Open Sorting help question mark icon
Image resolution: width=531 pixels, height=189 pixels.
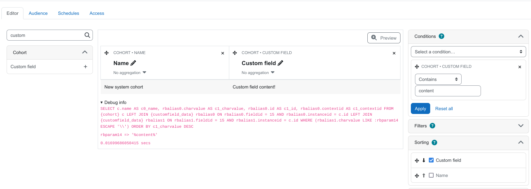434,143
